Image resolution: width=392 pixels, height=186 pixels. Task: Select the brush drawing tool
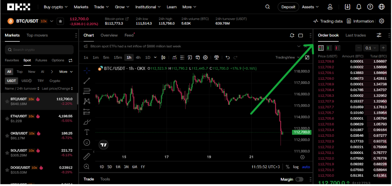click(87, 122)
